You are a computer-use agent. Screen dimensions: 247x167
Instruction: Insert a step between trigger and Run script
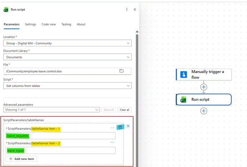click(x=204, y=87)
